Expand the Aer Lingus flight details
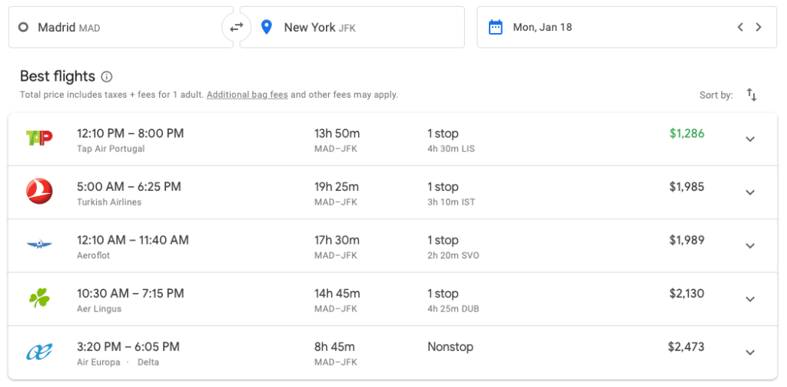787x387 pixels. (750, 299)
